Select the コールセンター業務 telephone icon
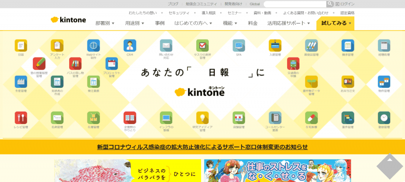The image size is (405, 182). (275, 118)
